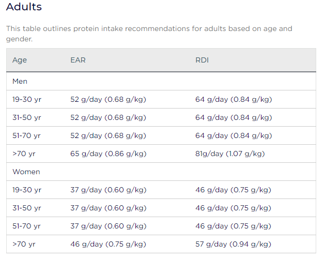Screen dimensions: 325x260
Task: Select the RDI column header
Action: click(x=202, y=60)
